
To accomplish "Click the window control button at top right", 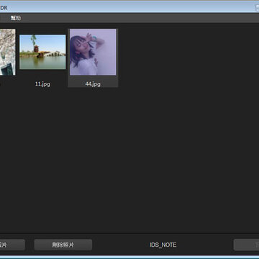I will point(257,8).
